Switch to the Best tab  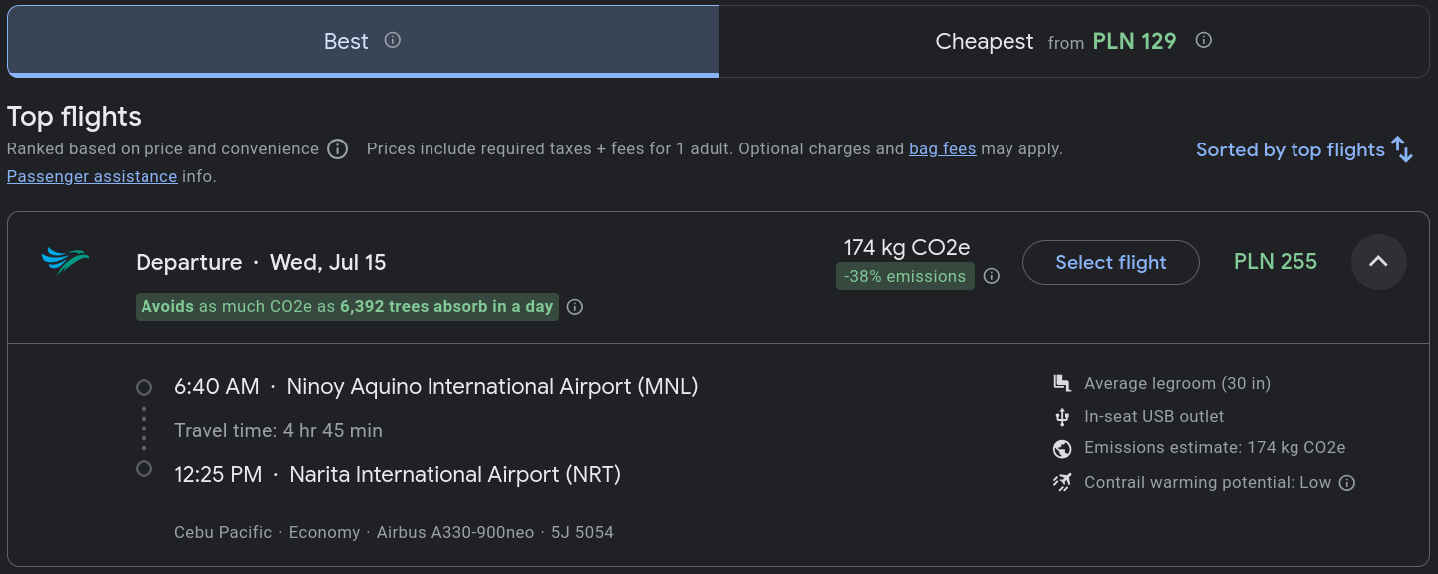tap(363, 41)
